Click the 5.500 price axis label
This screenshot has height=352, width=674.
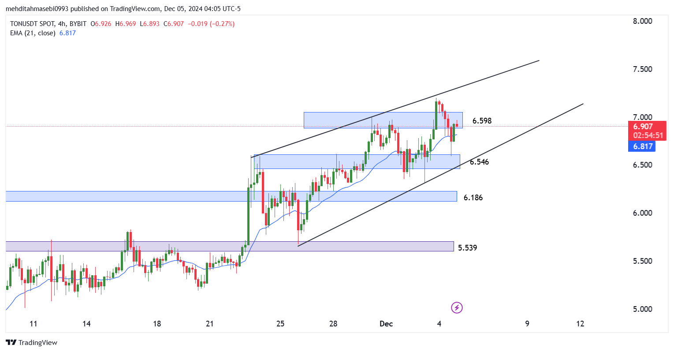[x=643, y=261]
